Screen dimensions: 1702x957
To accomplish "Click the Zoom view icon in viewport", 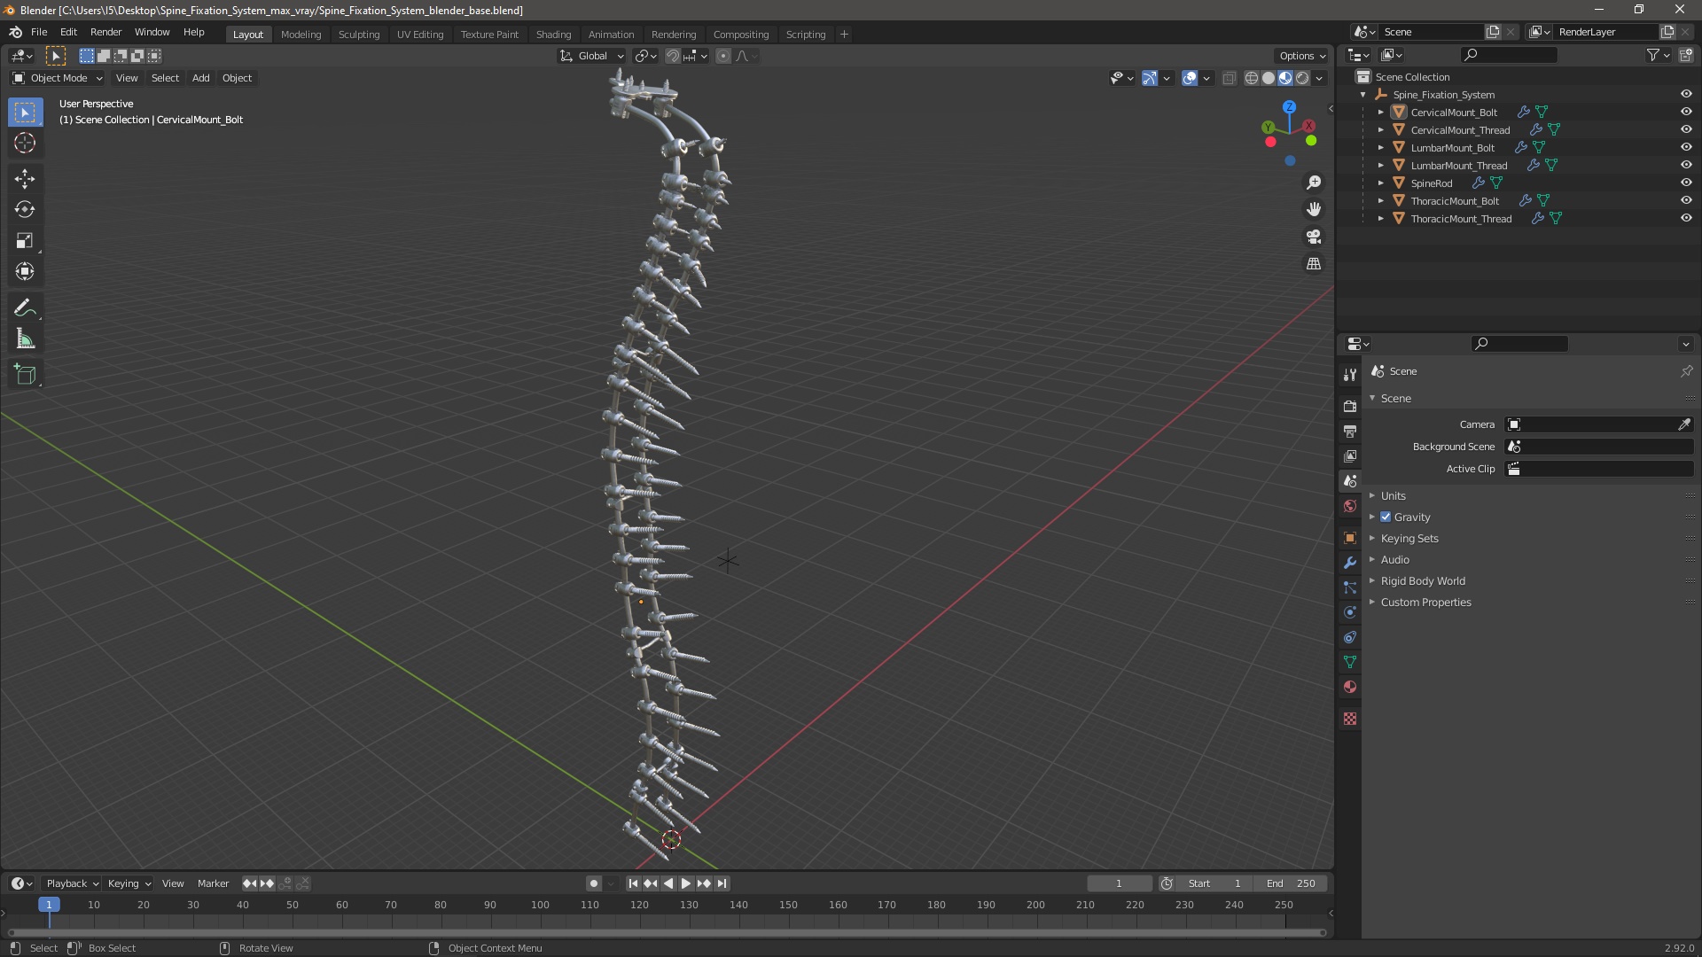I will [1314, 183].
